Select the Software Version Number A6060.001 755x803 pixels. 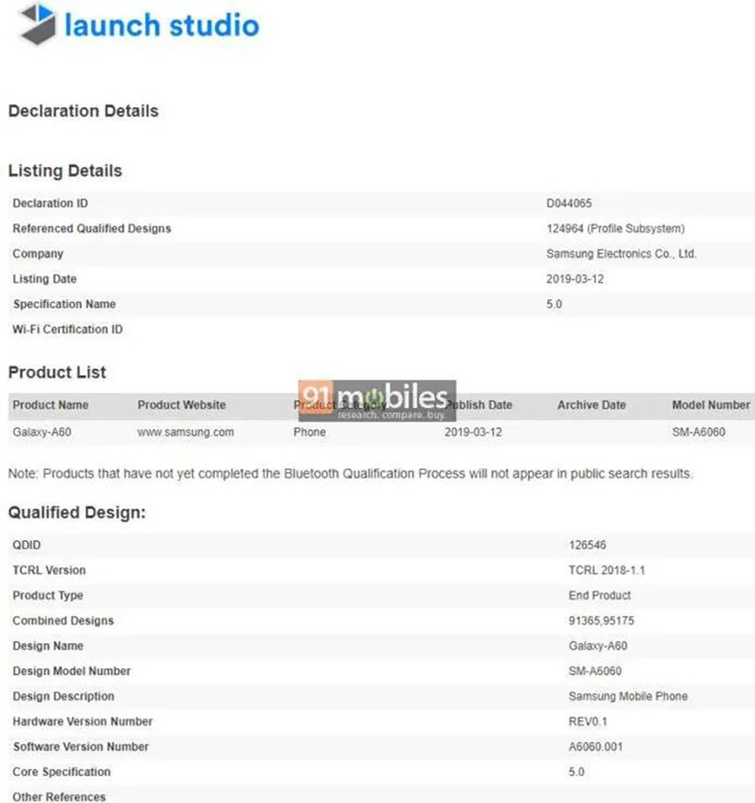click(595, 747)
